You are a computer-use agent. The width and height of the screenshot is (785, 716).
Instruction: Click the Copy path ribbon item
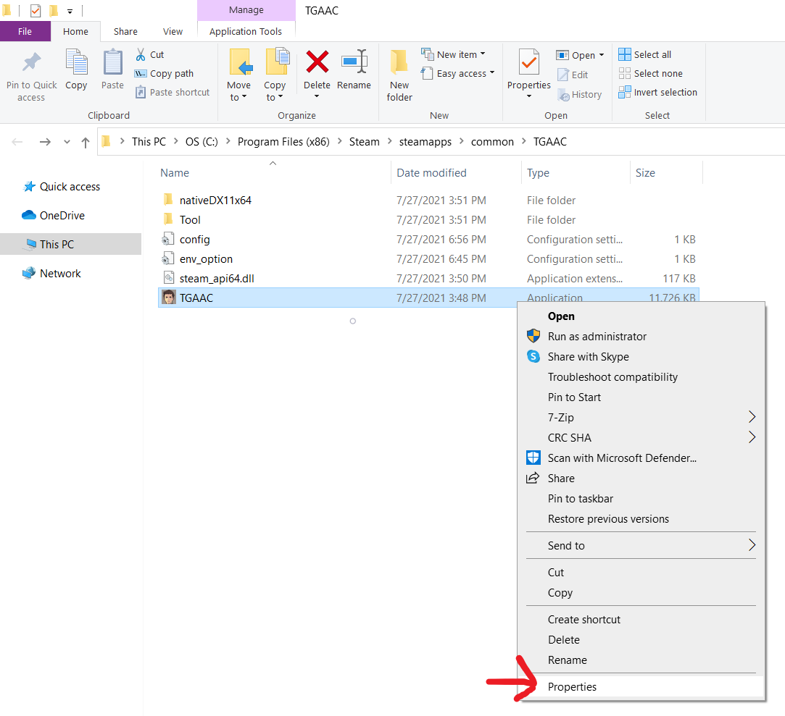(164, 73)
